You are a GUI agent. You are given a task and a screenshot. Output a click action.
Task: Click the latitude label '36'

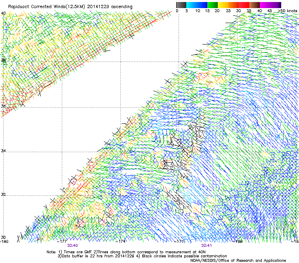[3, 106]
